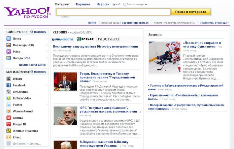234x149 pixels.
Task: Open the Параметры страницы dropdown
Action: pos(215,23)
